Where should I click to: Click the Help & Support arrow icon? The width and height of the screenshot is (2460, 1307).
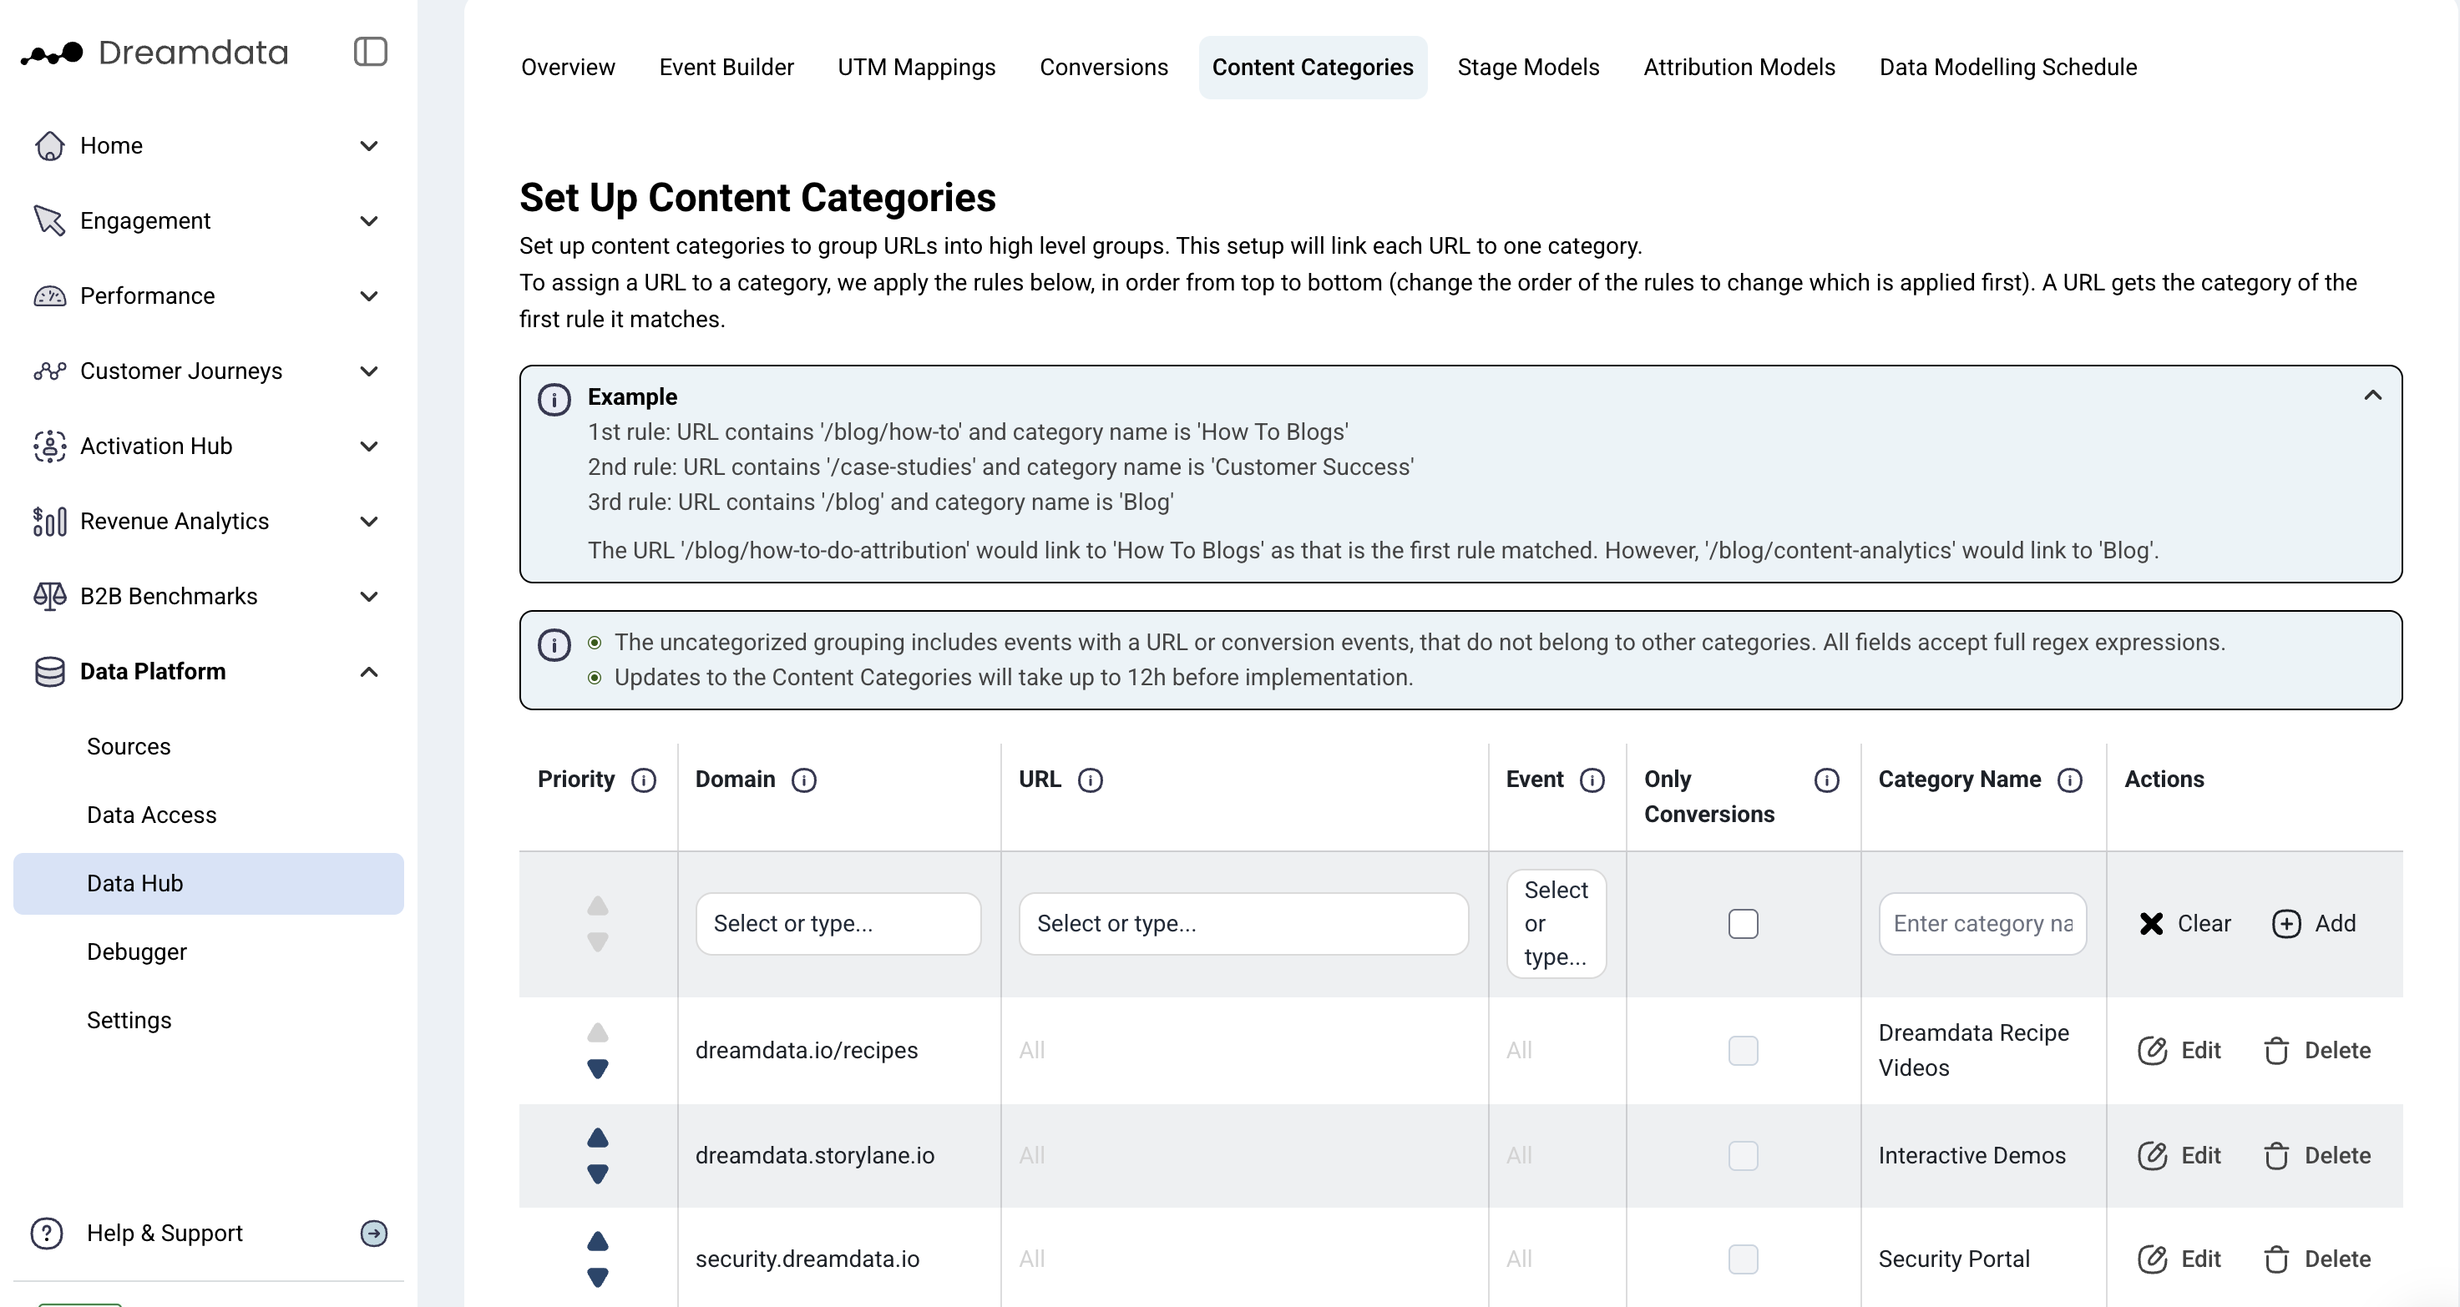[x=373, y=1234]
